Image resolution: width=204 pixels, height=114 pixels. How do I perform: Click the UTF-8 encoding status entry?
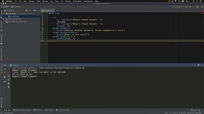[175, 113]
